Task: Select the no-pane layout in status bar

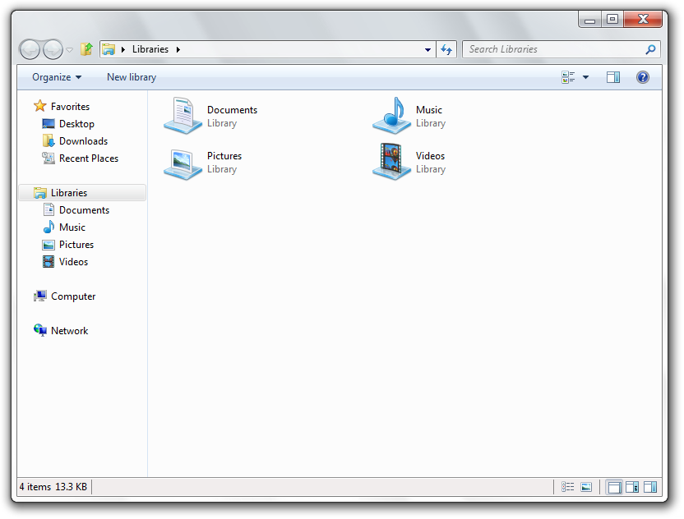Action: pyautogui.click(x=613, y=487)
